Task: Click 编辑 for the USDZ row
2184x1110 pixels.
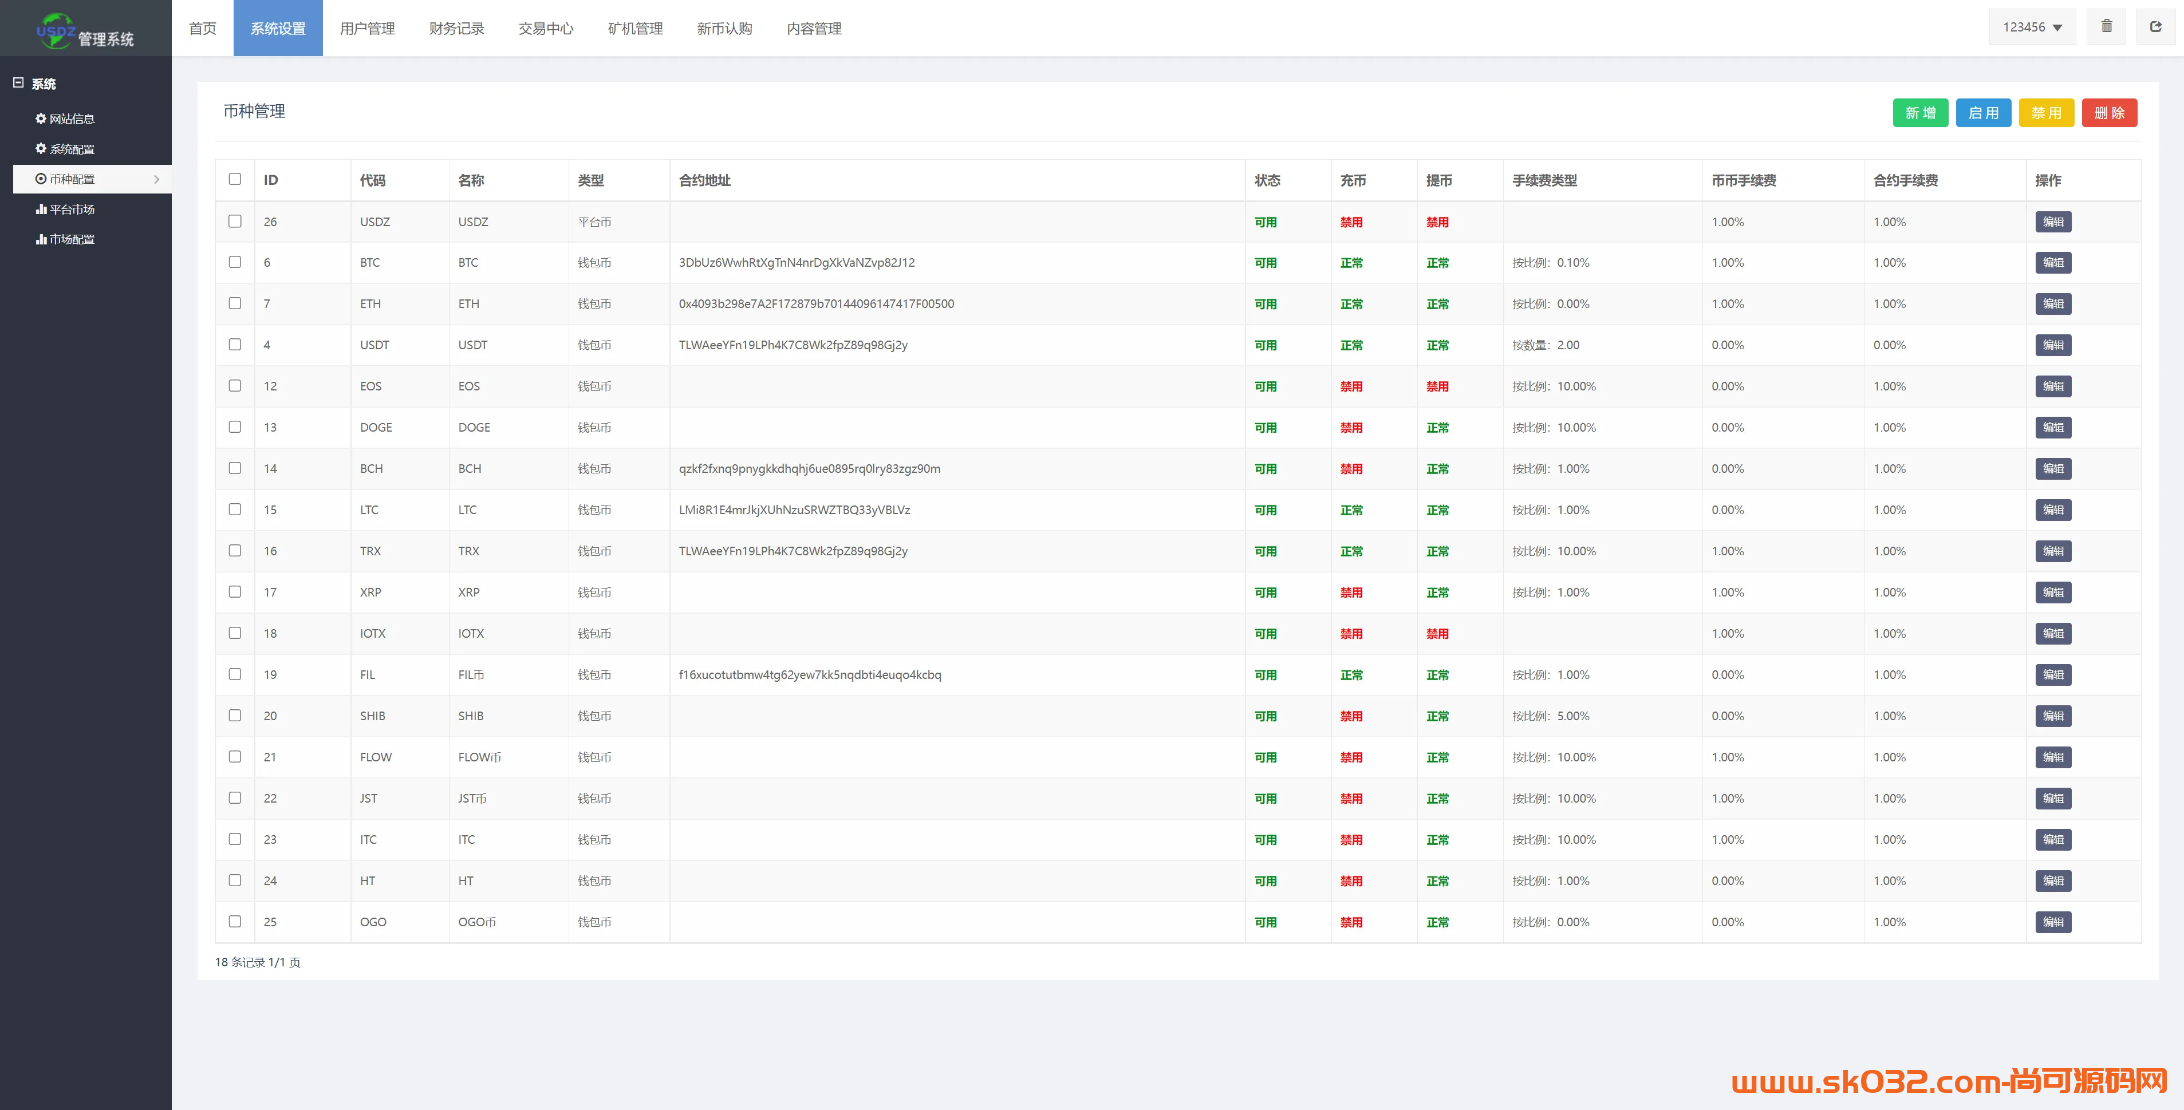Action: point(2053,222)
